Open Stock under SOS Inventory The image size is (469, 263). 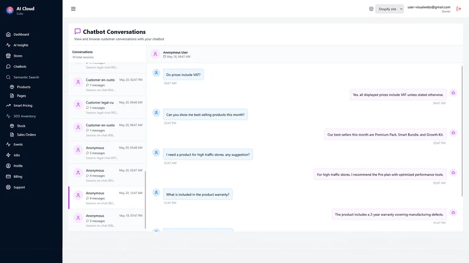[21, 126]
